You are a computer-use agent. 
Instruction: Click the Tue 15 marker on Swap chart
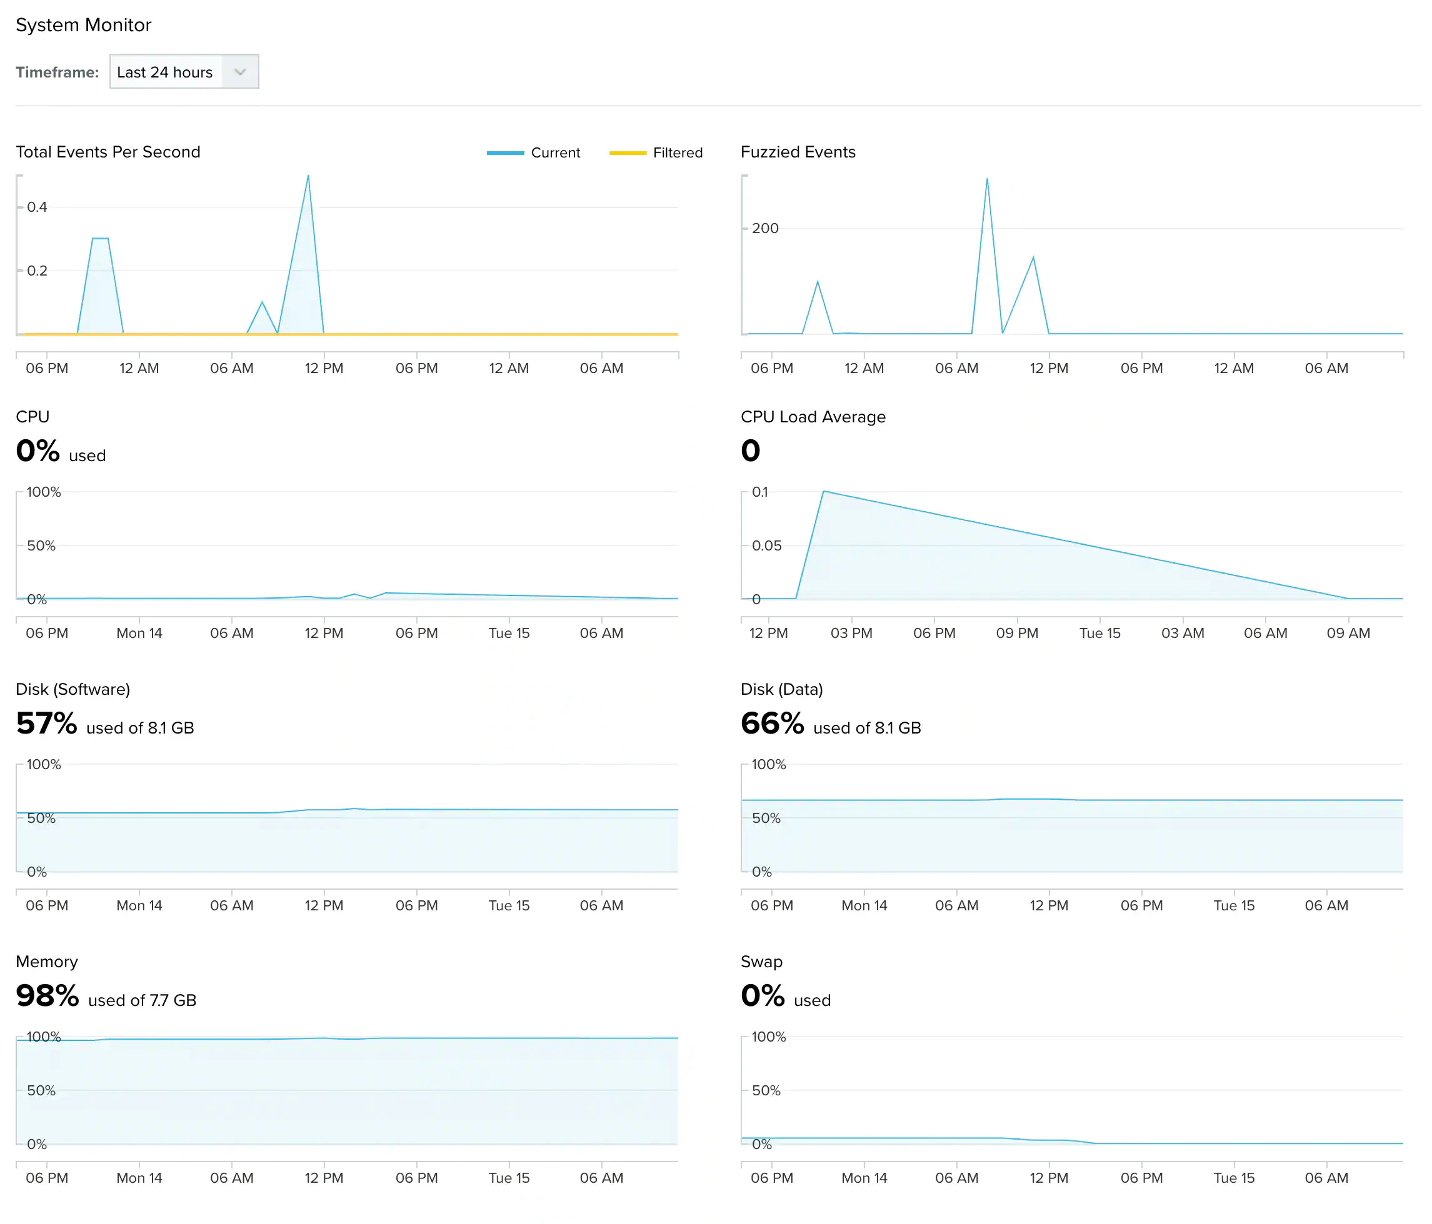tap(1234, 1178)
